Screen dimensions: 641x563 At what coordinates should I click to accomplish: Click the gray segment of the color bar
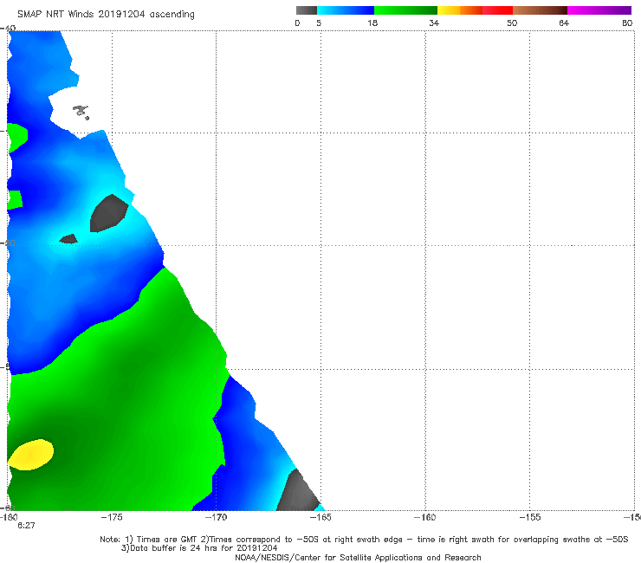point(307,10)
